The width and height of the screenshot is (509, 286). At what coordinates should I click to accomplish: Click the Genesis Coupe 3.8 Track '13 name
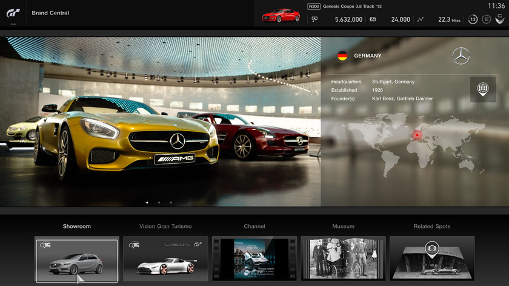(352, 6)
